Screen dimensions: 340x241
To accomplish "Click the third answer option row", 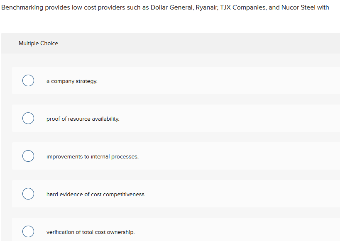I will (166, 156).
